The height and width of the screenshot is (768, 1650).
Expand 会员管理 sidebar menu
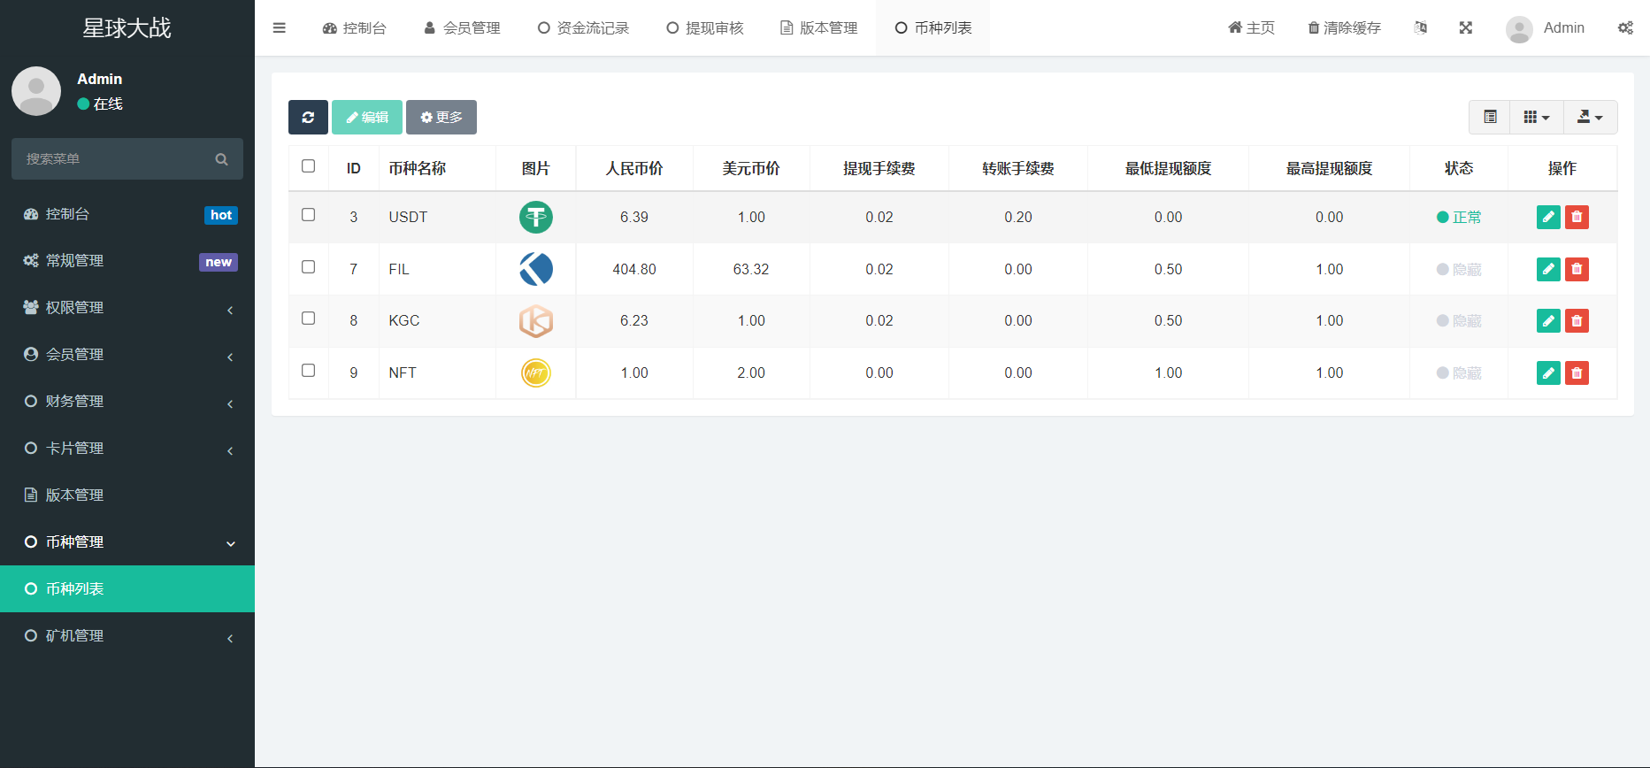point(127,355)
